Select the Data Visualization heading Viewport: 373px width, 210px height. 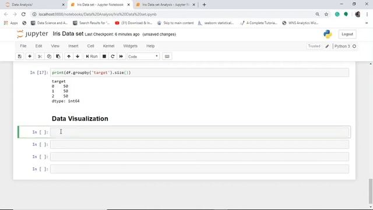pos(80,118)
